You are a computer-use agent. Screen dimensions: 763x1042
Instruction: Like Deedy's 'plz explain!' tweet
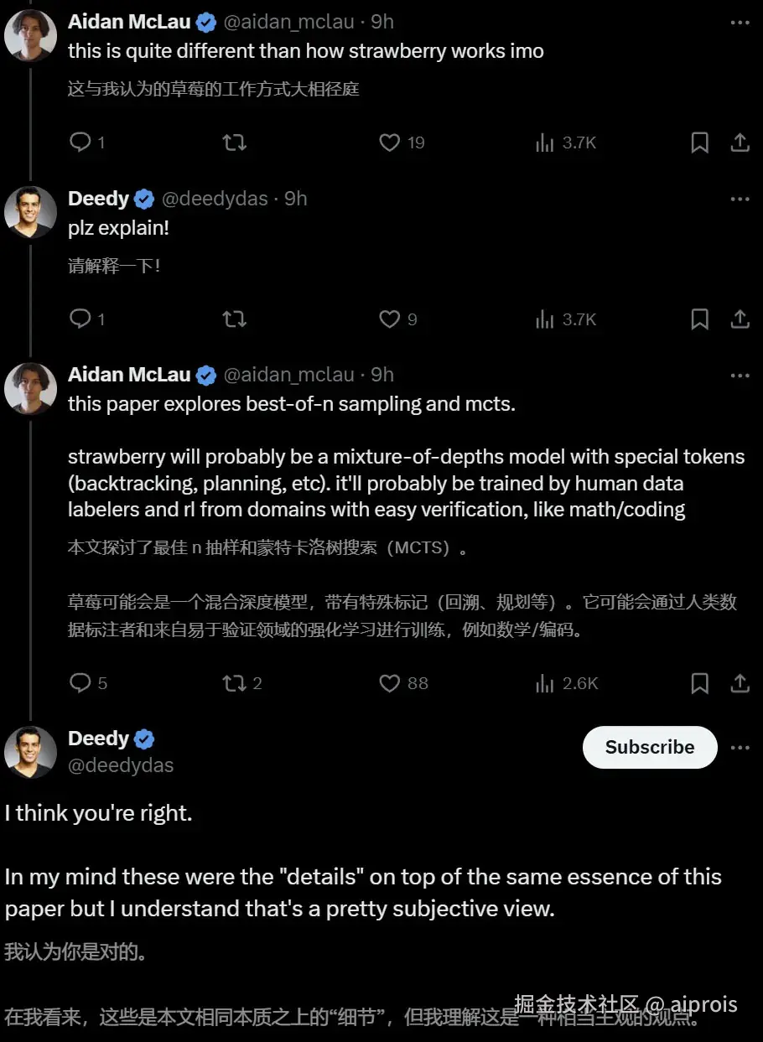pyautogui.click(x=390, y=319)
